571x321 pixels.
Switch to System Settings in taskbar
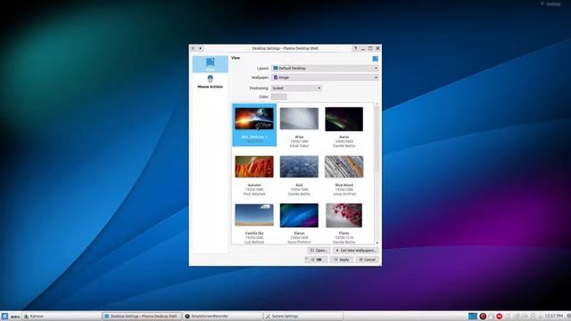point(303,317)
